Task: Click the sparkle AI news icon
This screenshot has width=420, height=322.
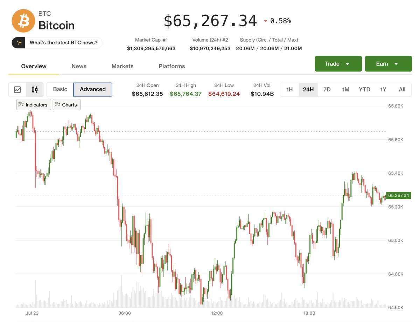Action: pyautogui.click(x=19, y=43)
